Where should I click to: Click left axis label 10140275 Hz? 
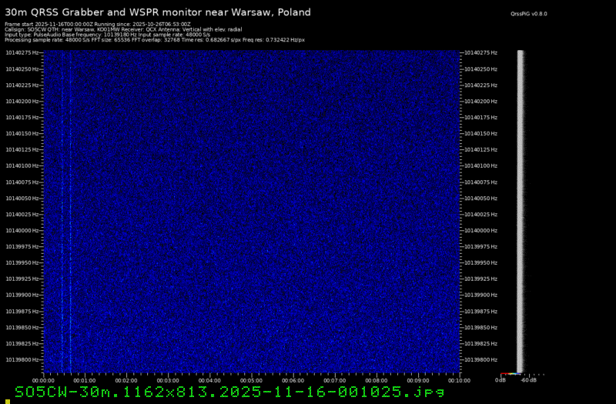pos(23,52)
